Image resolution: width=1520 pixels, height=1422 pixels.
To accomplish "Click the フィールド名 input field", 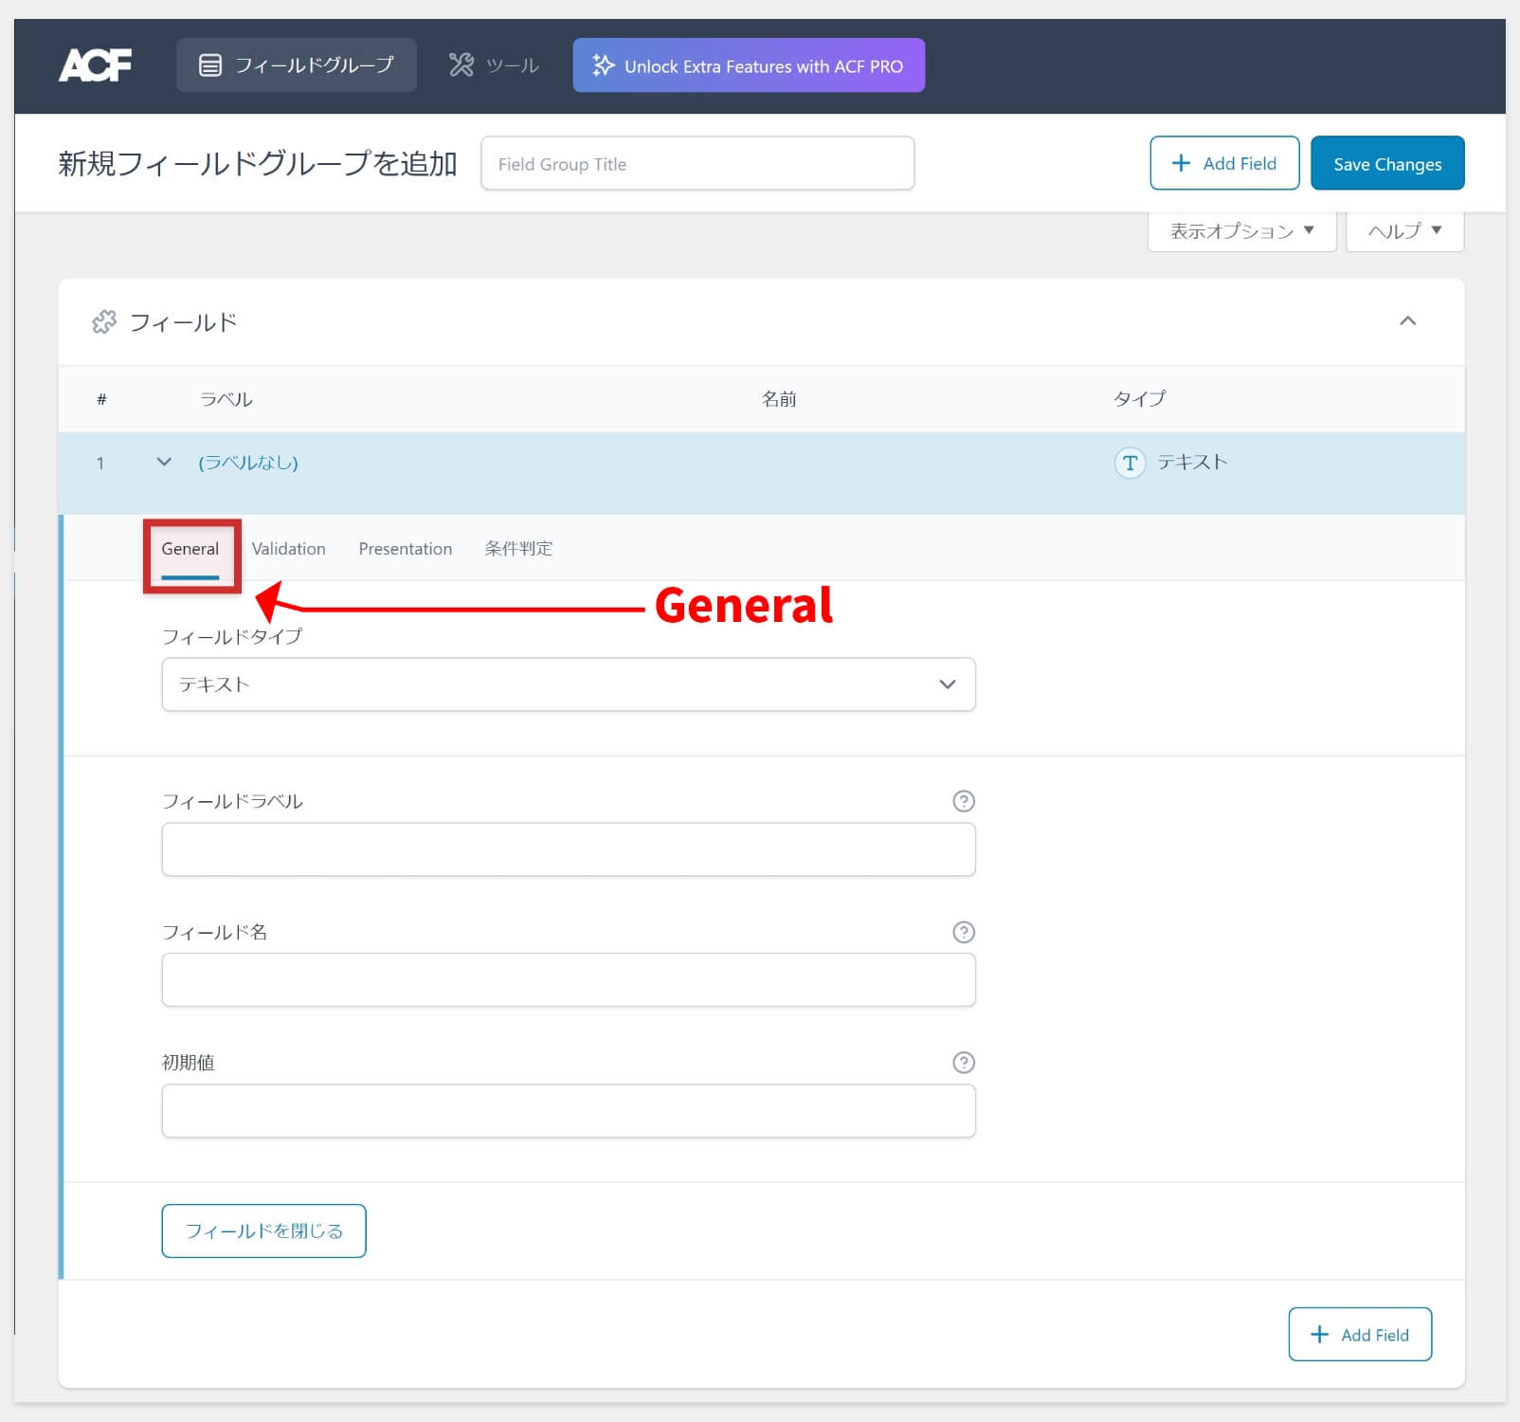I will [569, 980].
